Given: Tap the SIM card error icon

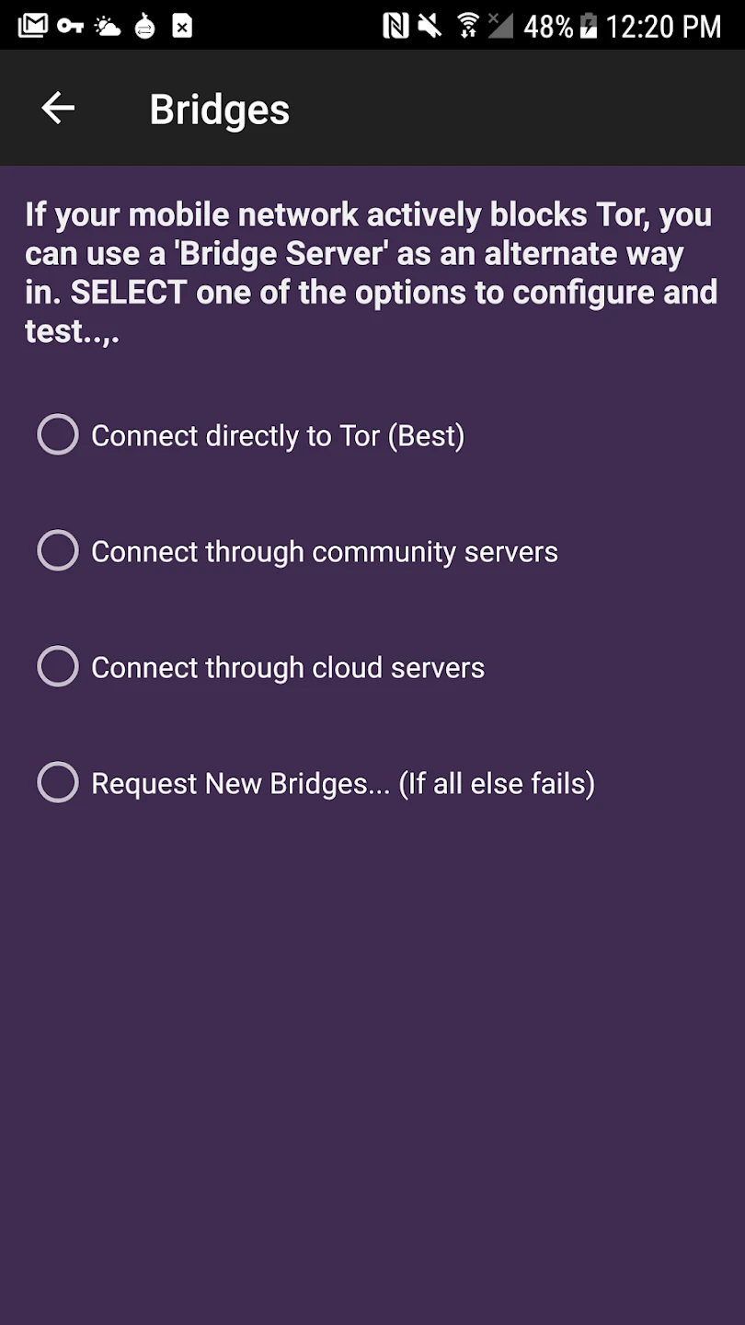Looking at the screenshot, I should 182,26.
